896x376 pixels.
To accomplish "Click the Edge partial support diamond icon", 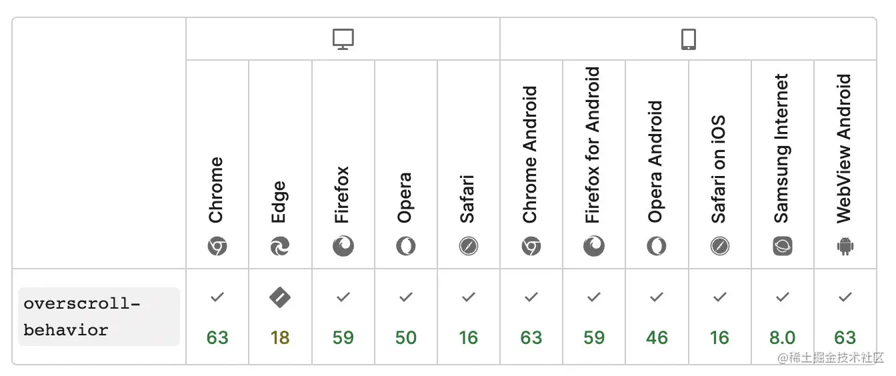I will tap(280, 297).
